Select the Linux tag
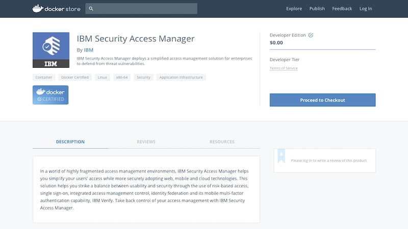The height and width of the screenshot is (229, 408). [x=103, y=77]
